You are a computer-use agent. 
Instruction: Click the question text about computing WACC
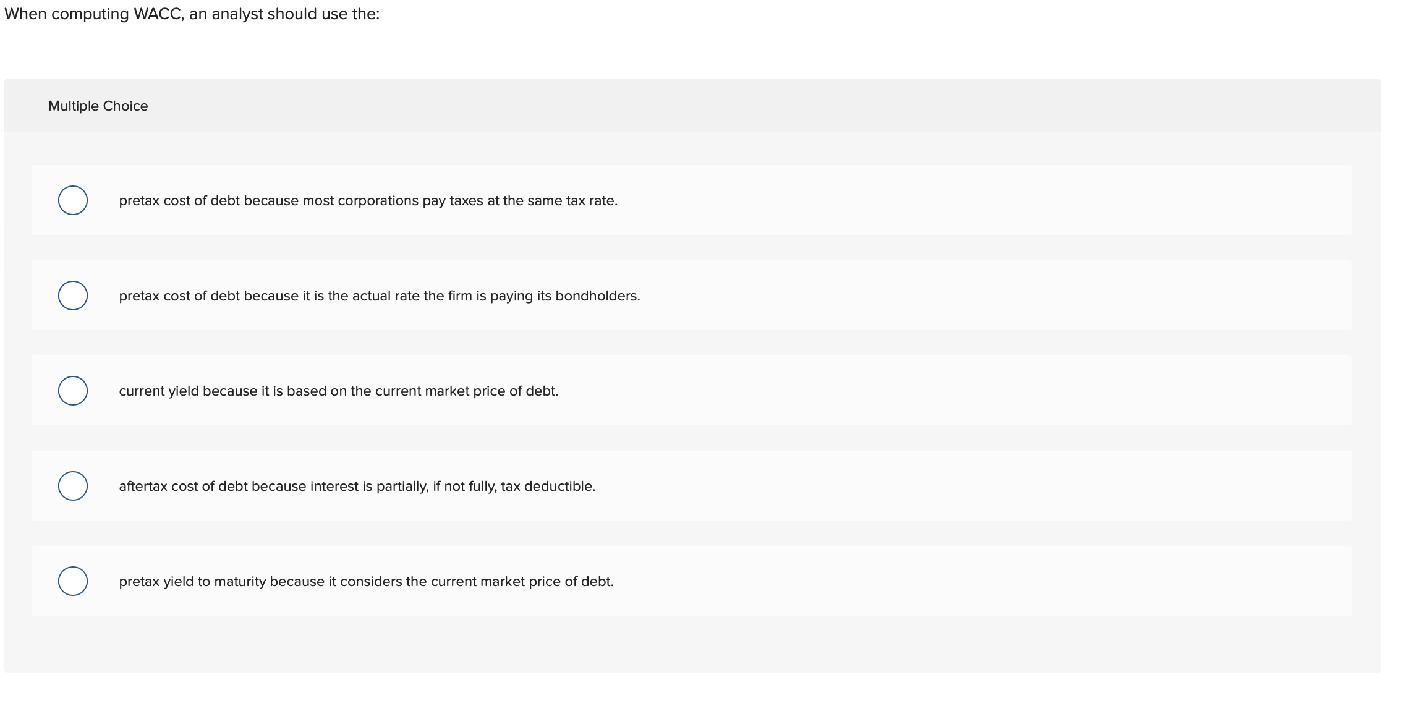(190, 14)
